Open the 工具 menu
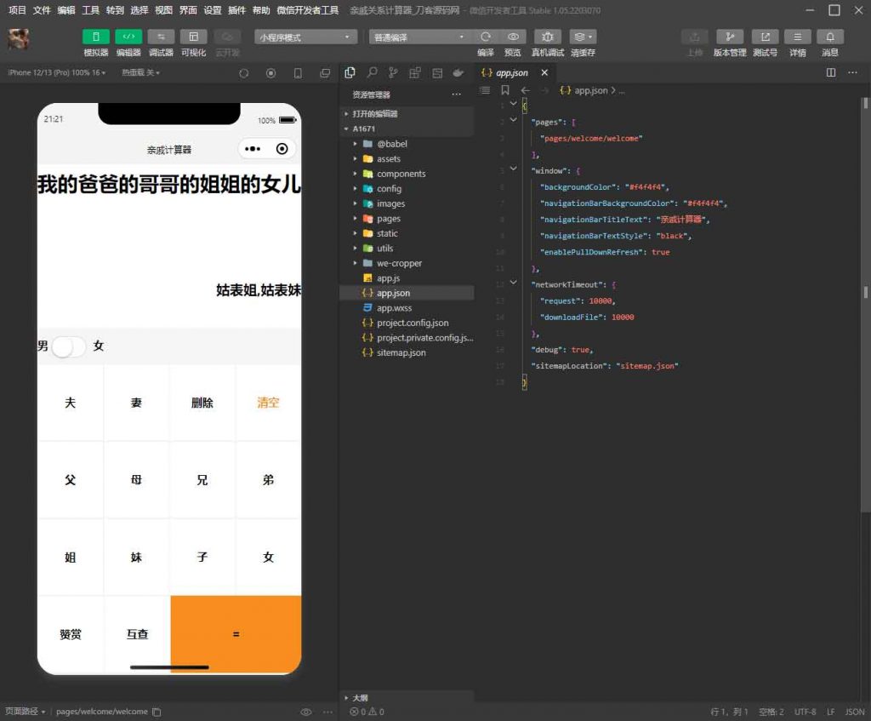871x721 pixels. [90, 10]
